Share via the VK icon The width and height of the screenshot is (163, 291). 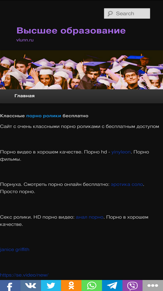pyautogui.click(x=30, y=285)
